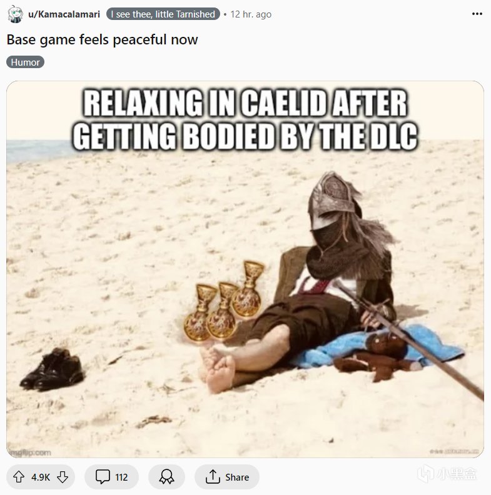Open the three-dot post options menu
Viewport: 491px width, 495px height.
(477, 14)
